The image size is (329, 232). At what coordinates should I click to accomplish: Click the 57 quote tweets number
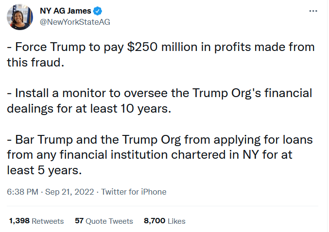(79, 221)
